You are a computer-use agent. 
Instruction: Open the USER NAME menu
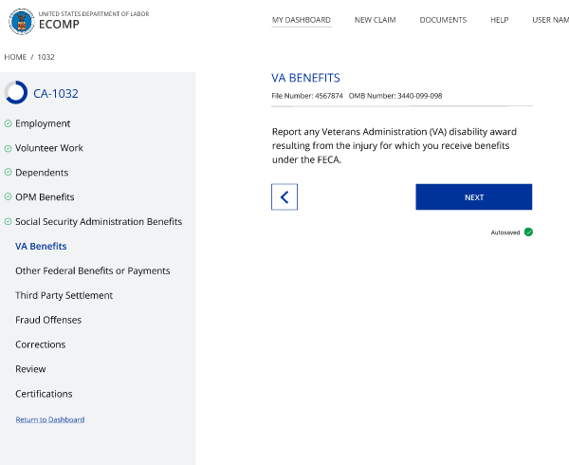point(550,20)
